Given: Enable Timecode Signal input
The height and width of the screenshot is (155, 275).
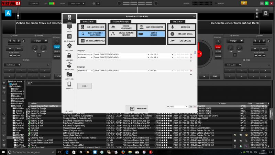Looking at the screenshot, I should (182, 34).
